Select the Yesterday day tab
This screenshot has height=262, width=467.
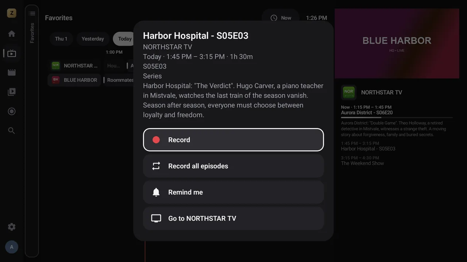[x=93, y=39]
